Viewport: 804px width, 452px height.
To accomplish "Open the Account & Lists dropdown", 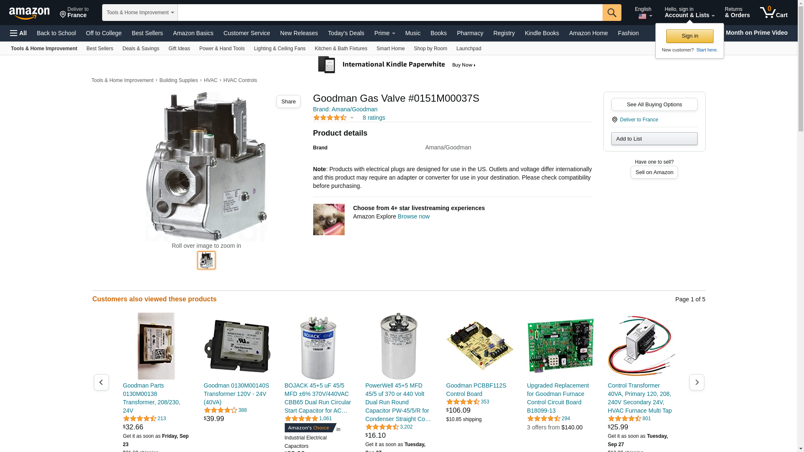I will click(689, 12).
